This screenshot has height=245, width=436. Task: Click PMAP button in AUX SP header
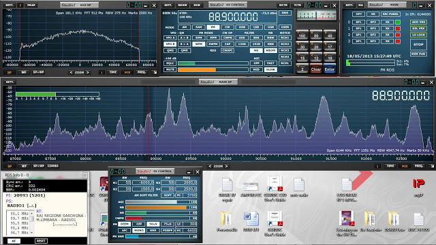pos(31,5)
